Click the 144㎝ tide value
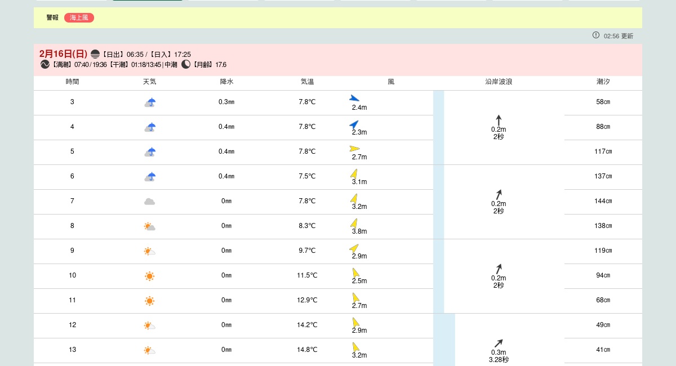Viewport: 676px width, 366px height. (603, 201)
